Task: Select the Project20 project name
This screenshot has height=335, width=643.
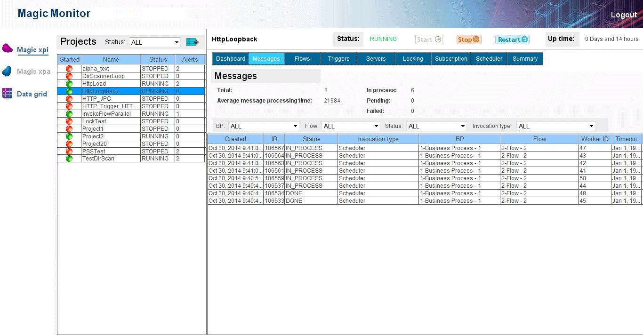Action: [x=94, y=144]
